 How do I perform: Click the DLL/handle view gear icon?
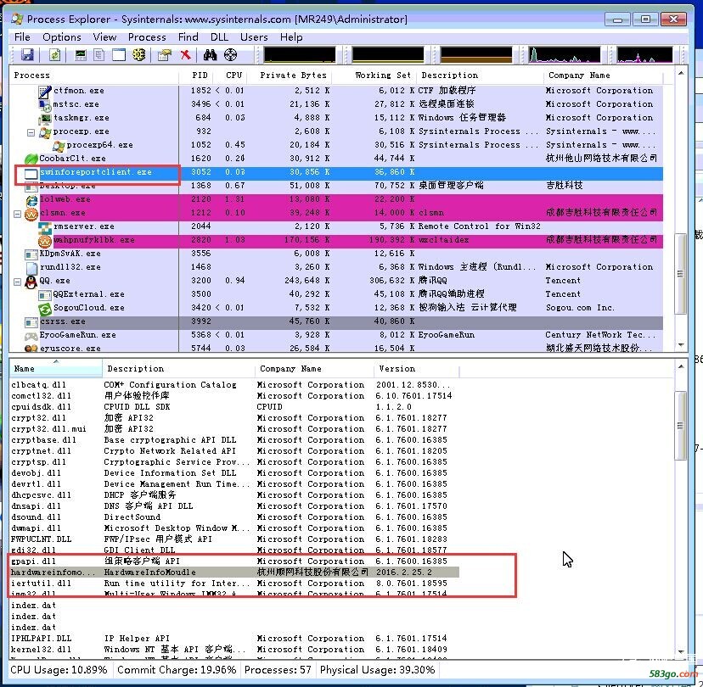[139, 54]
